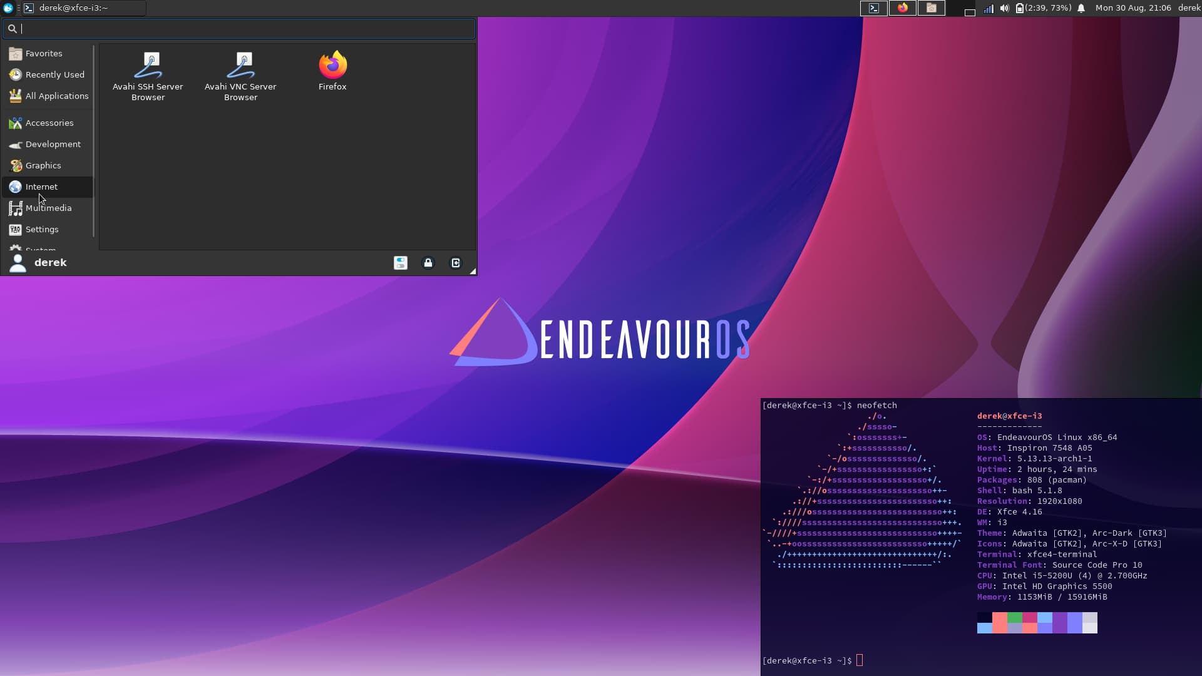Click 'Memory: 1153MiB / 15916MiB' line
The width and height of the screenshot is (1202, 676).
[1042, 597]
